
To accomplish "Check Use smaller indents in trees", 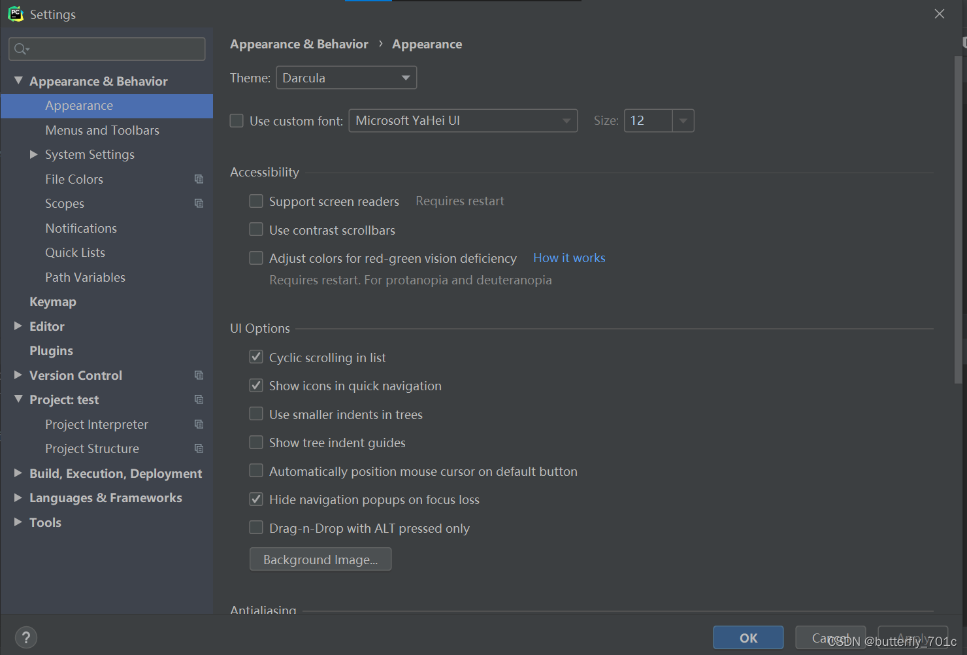I will (x=256, y=414).
